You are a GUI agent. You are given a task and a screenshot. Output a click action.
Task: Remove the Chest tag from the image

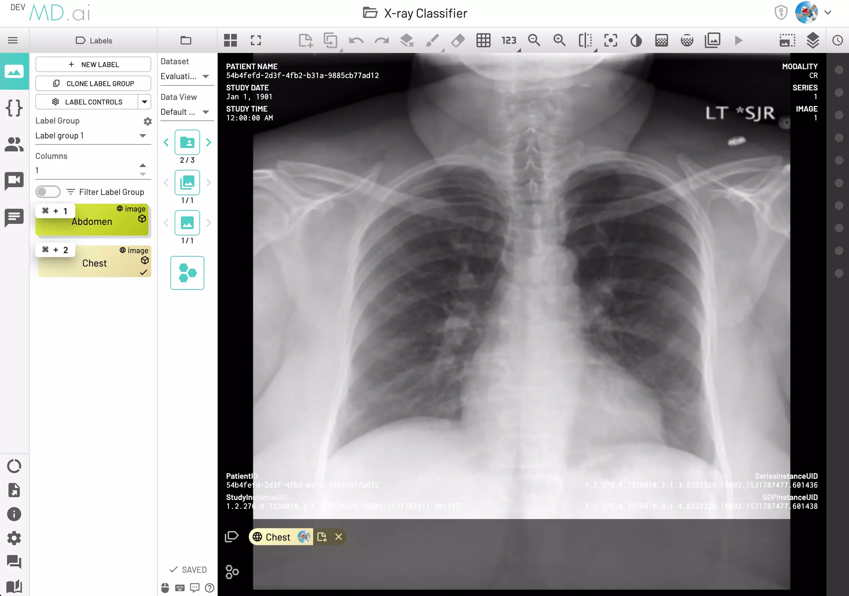pos(338,537)
